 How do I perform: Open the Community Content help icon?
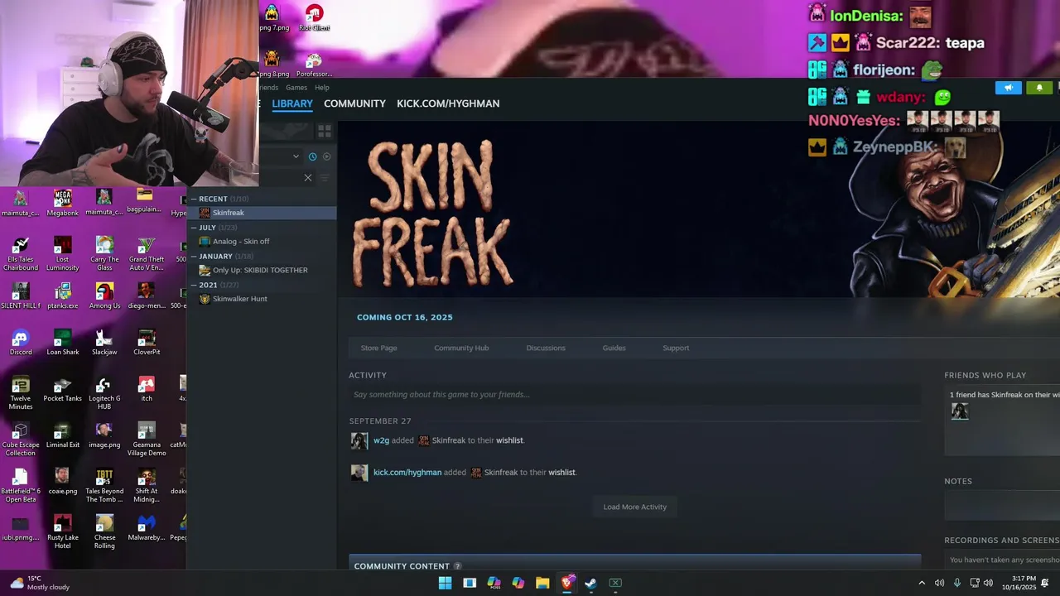tap(457, 566)
